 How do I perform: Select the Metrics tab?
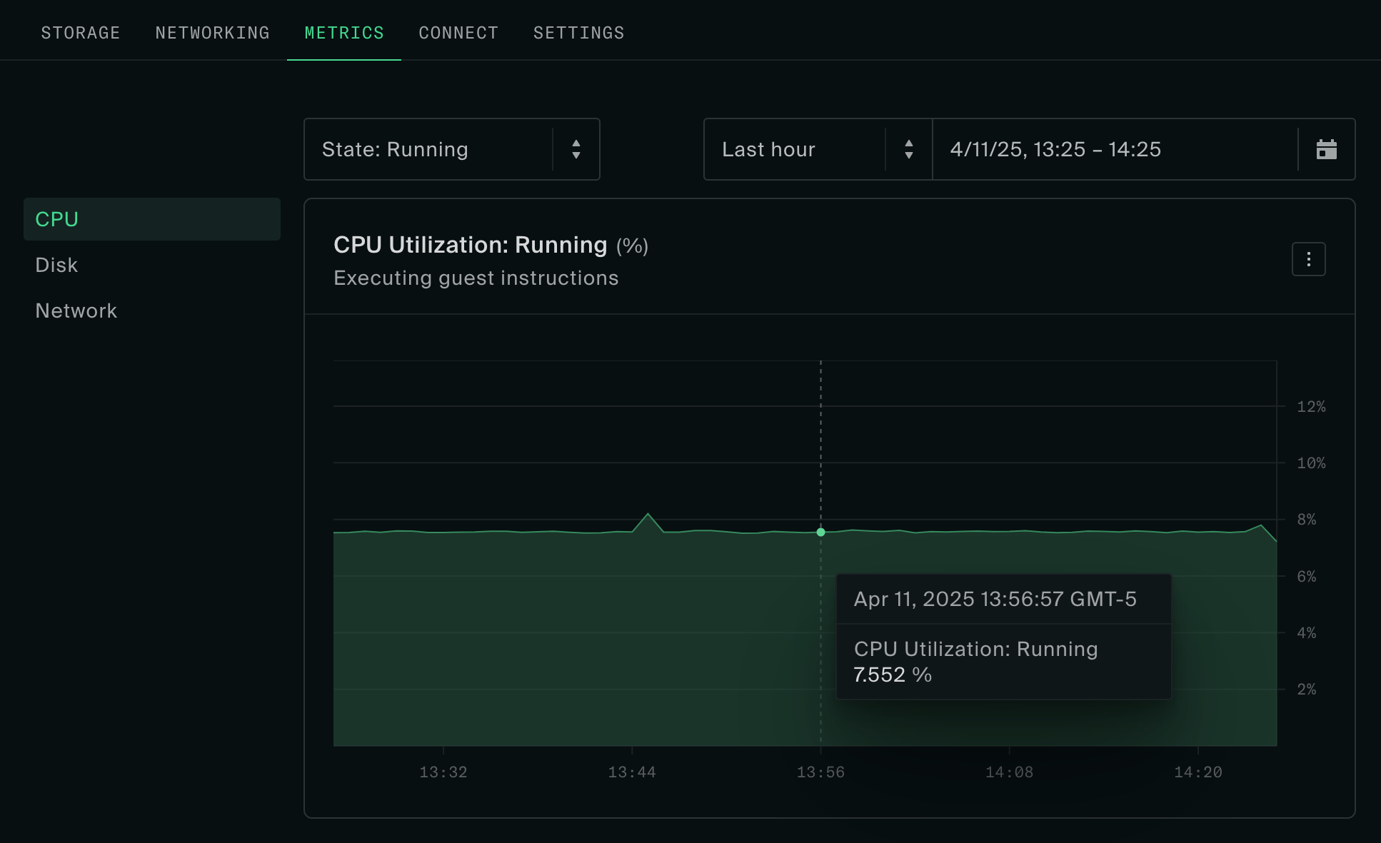pos(344,33)
